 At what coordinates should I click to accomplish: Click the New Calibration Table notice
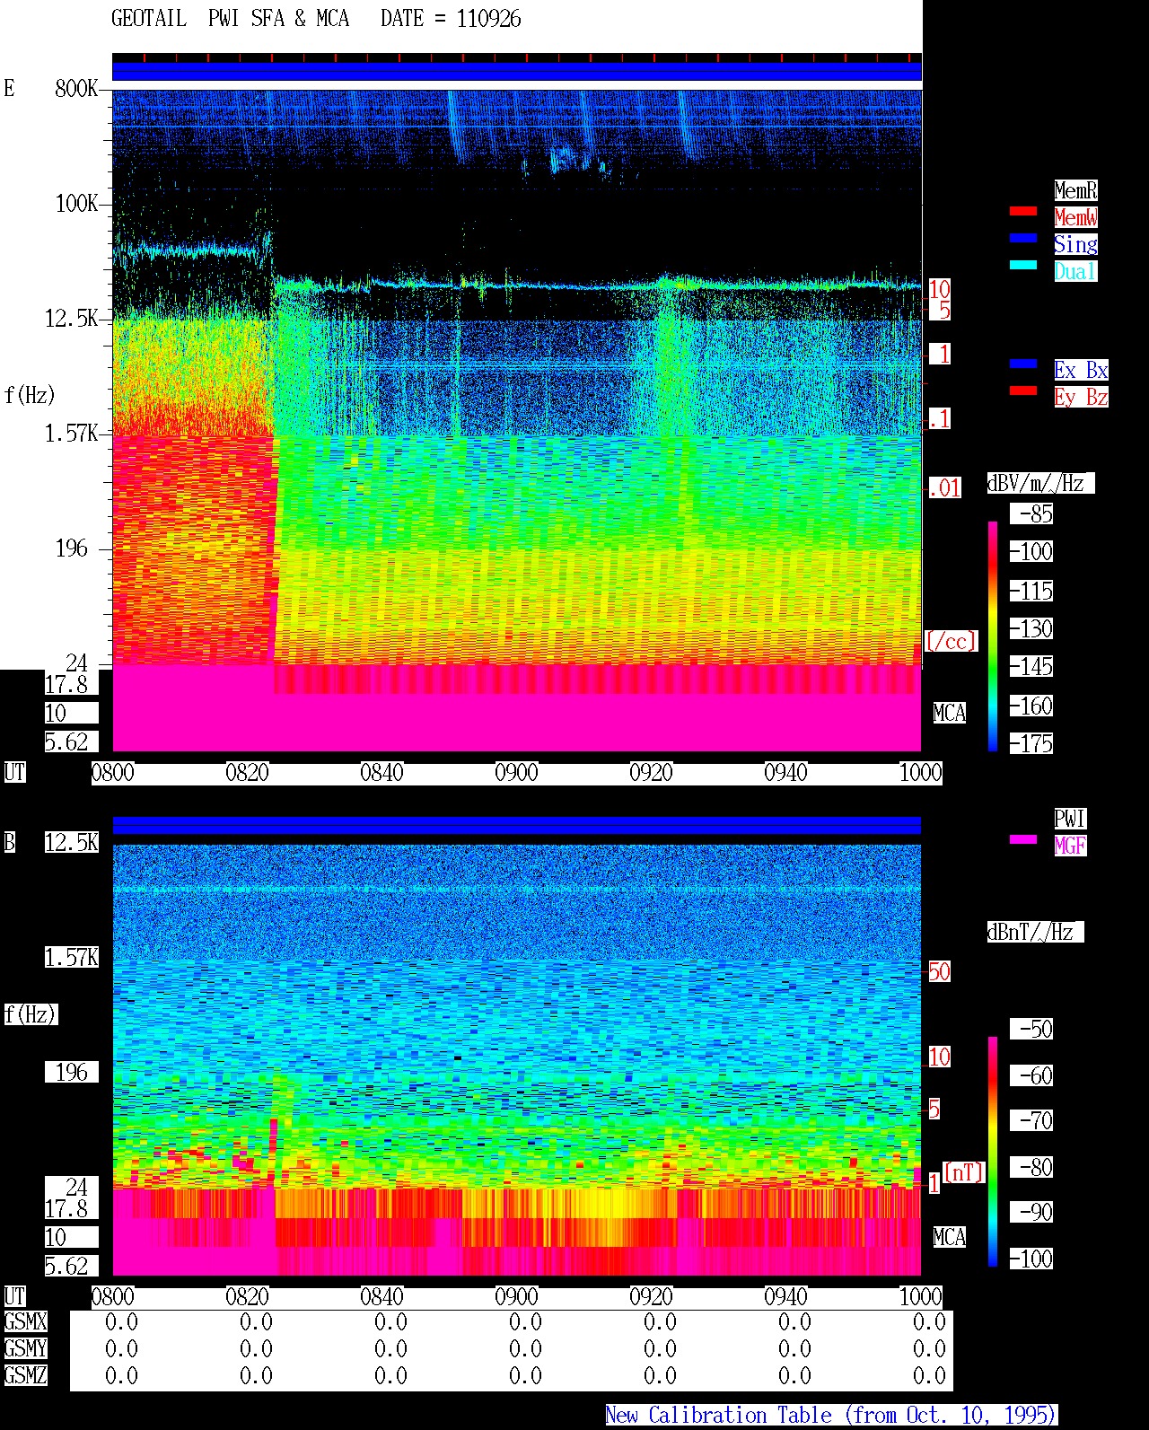tap(831, 1416)
